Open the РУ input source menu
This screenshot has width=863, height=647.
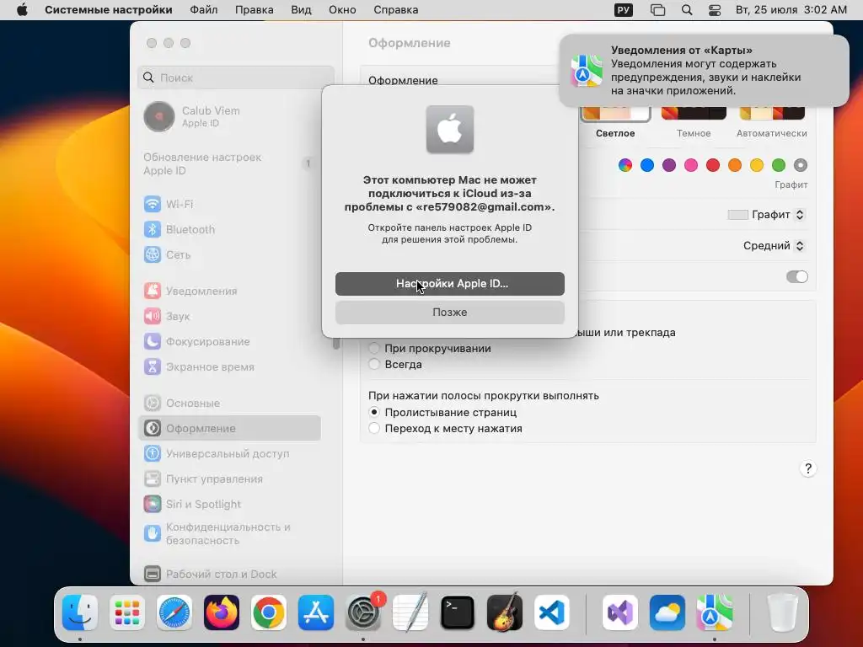[x=624, y=10]
